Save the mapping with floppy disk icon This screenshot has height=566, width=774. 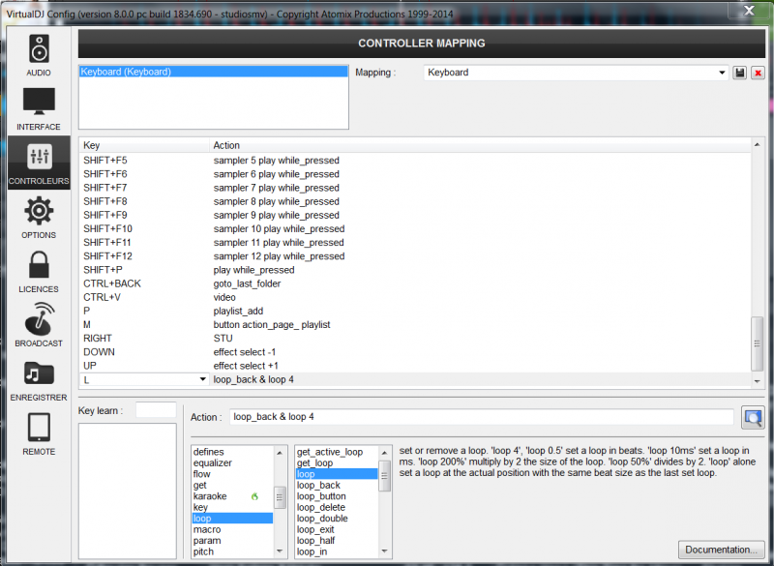click(740, 73)
